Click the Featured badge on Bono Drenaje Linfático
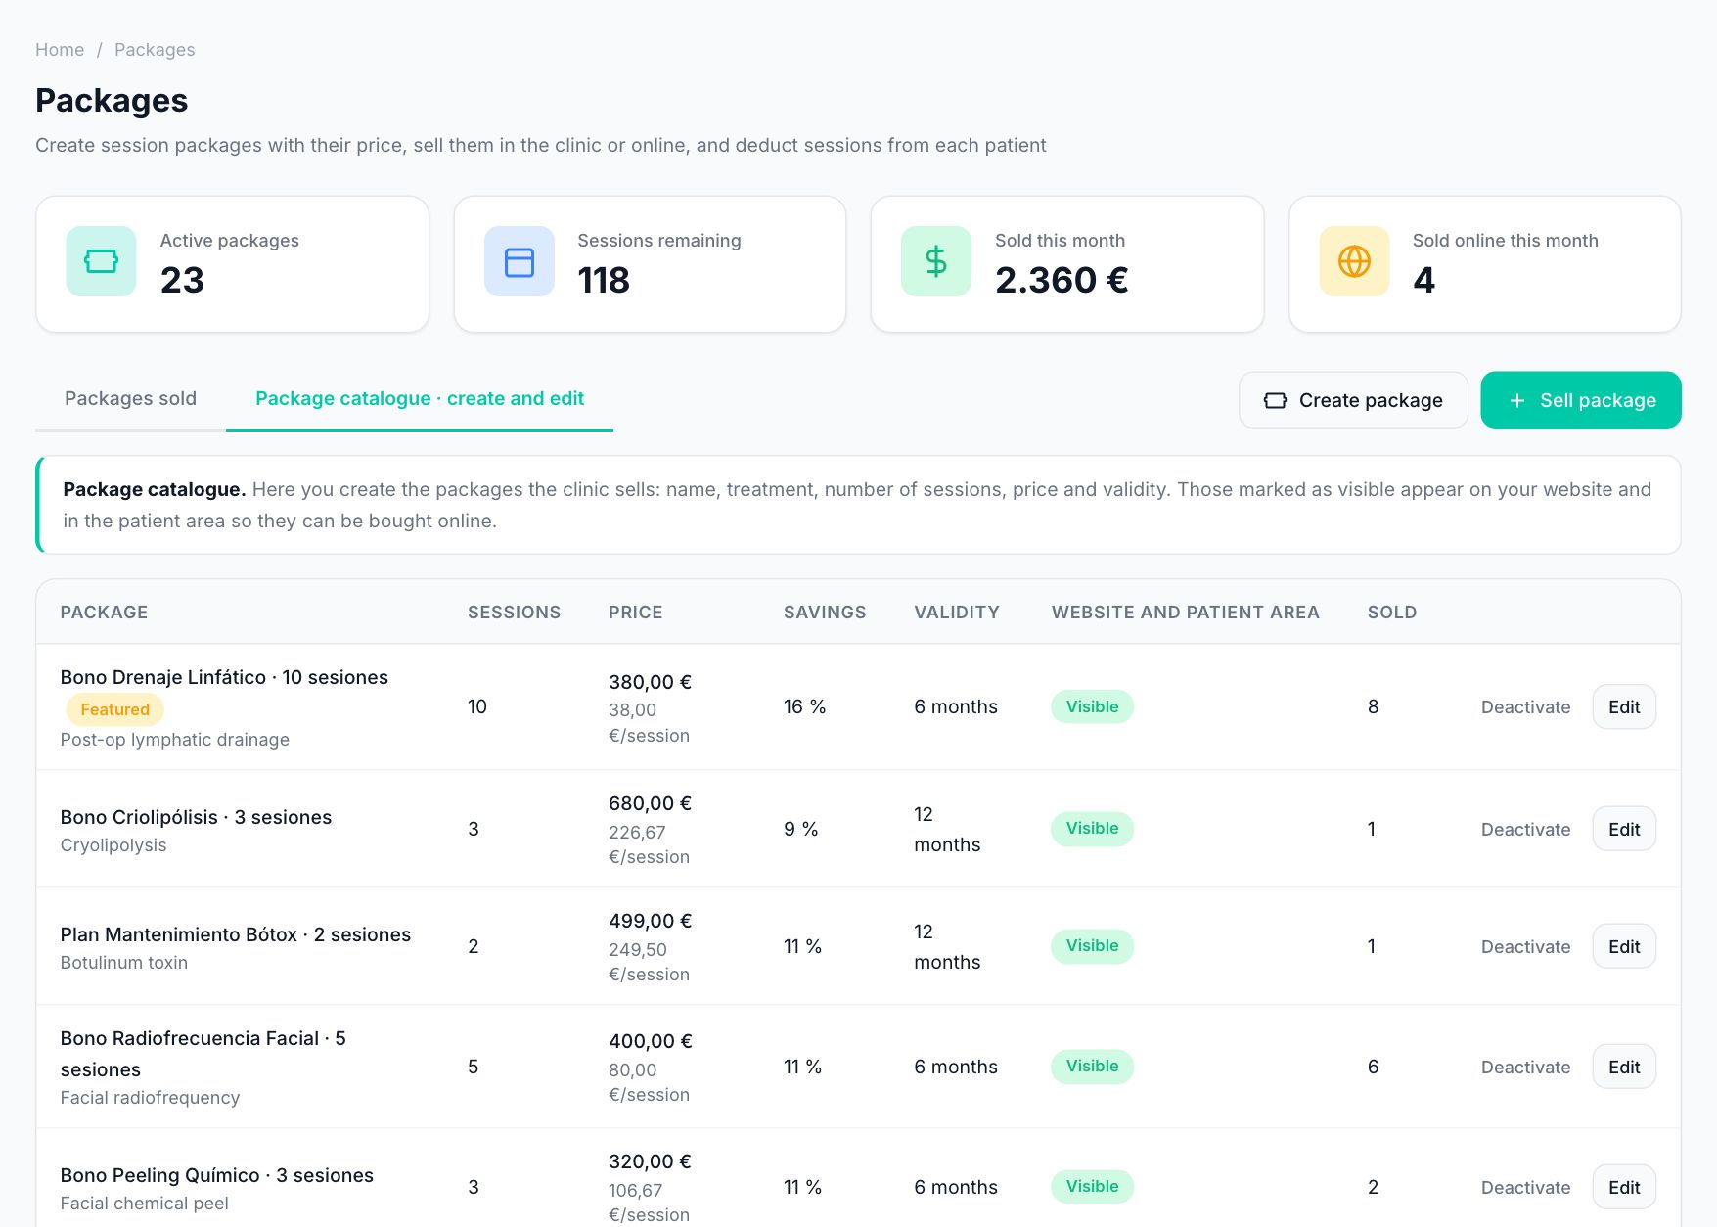The height and width of the screenshot is (1227, 1717). (114, 709)
